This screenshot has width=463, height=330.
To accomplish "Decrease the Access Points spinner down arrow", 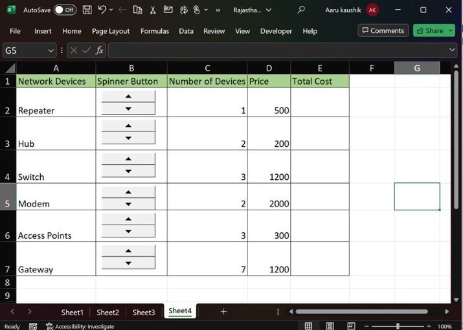I will pyautogui.click(x=128, y=232).
